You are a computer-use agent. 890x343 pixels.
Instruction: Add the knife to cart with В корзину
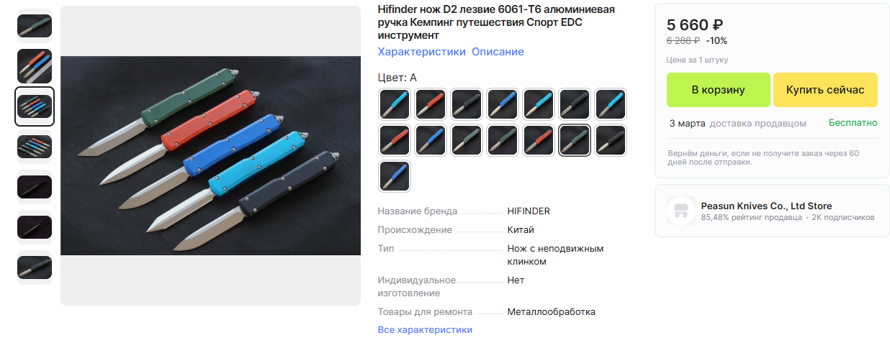coord(718,90)
